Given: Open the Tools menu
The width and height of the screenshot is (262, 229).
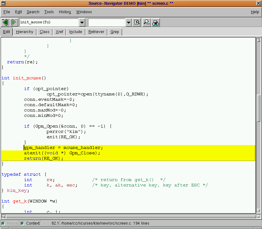Looking at the screenshot, I should [x=49, y=12].
